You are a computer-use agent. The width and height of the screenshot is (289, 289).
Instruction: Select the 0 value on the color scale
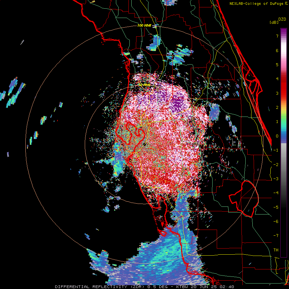pyautogui.click(x=277, y=136)
